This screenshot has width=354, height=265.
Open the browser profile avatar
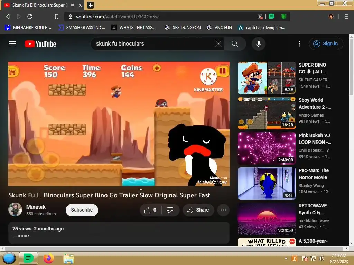point(331,17)
